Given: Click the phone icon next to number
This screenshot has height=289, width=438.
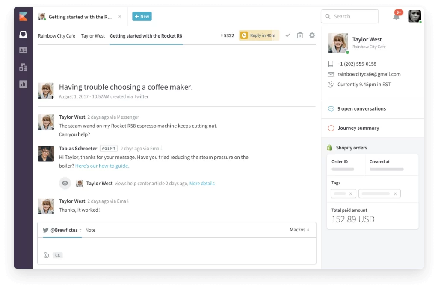Looking at the screenshot, I should (331, 64).
